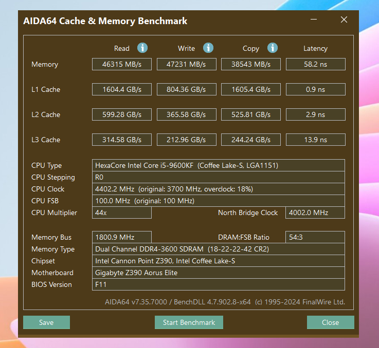Select Memory read value 46315 MB/s

point(122,64)
